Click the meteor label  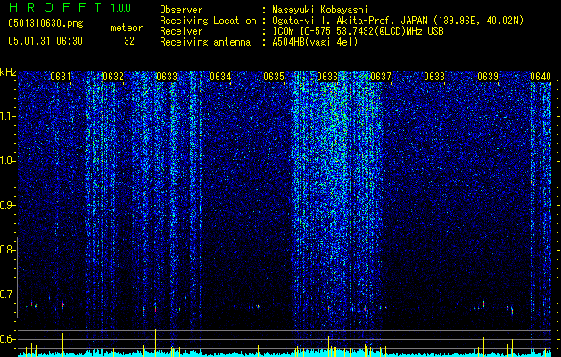point(127,28)
